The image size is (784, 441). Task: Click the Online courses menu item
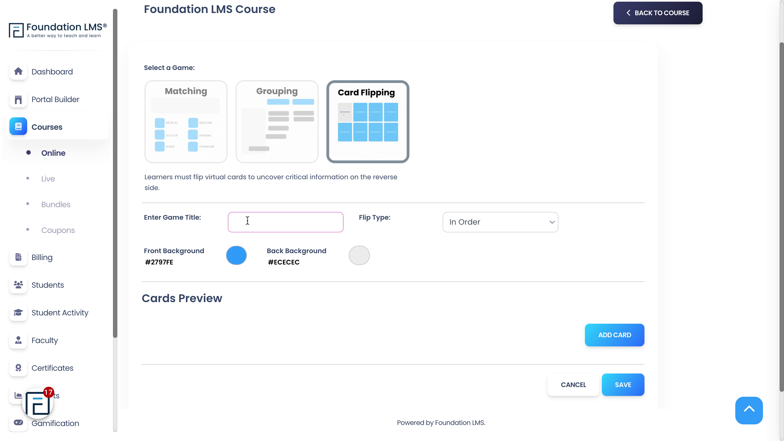click(x=54, y=152)
